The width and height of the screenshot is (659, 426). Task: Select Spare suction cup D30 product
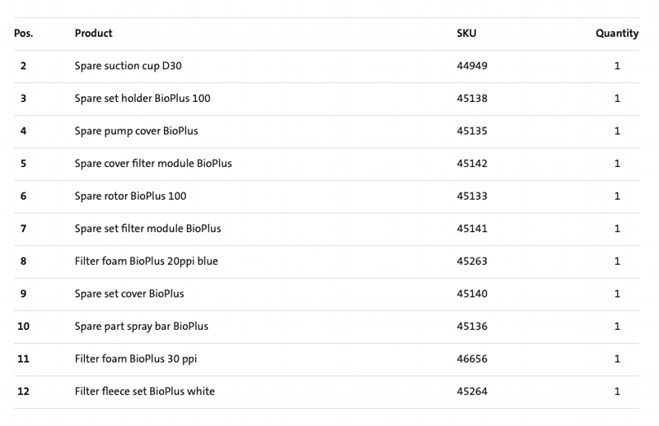pyautogui.click(x=129, y=66)
